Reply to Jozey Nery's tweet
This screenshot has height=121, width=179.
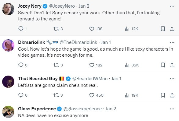click(21, 29)
